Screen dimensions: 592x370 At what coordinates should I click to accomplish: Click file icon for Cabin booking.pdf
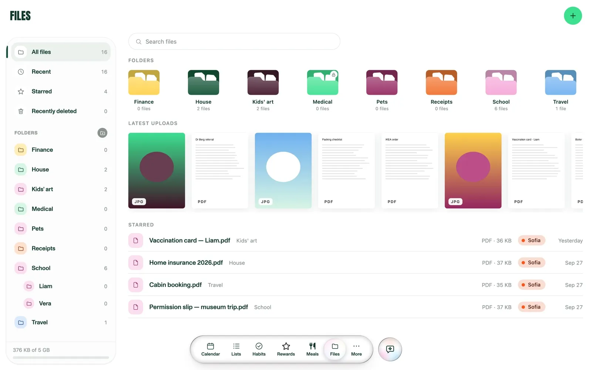[136, 285]
